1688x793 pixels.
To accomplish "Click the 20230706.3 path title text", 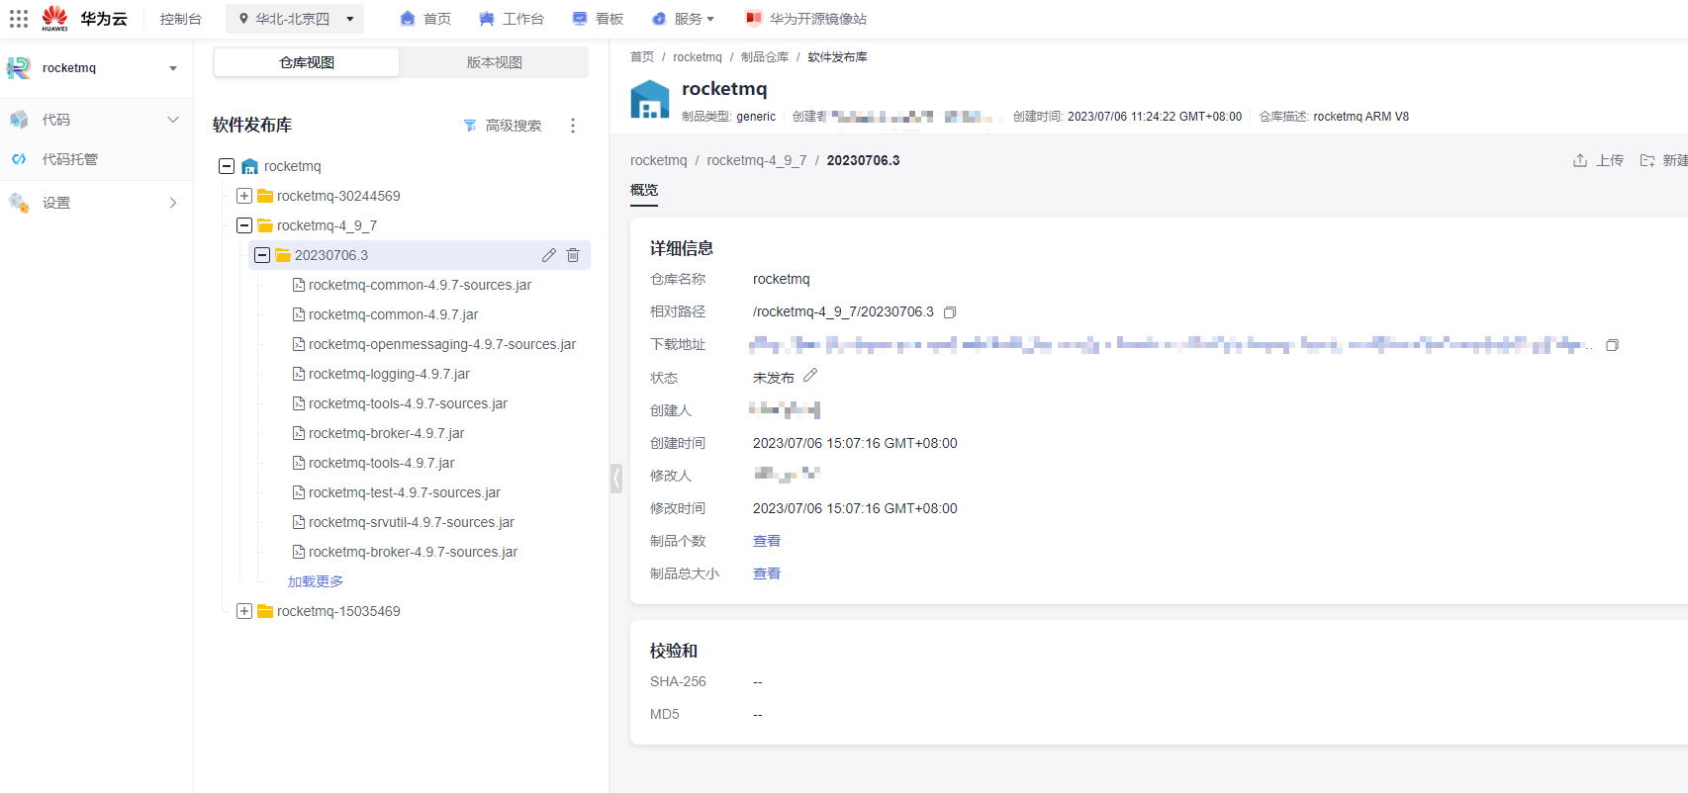I will pos(864,160).
